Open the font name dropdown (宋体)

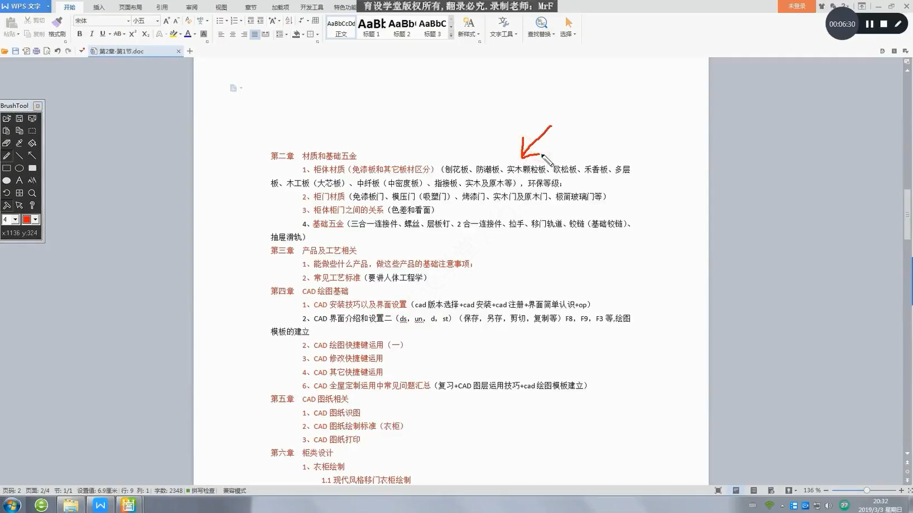(x=128, y=21)
